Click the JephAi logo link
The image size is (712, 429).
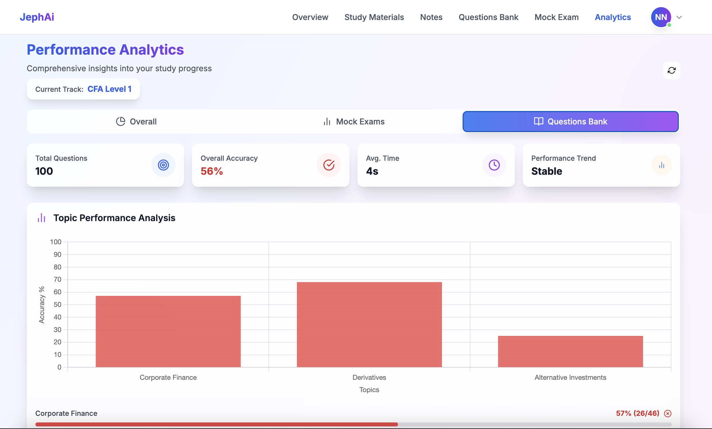(x=37, y=17)
